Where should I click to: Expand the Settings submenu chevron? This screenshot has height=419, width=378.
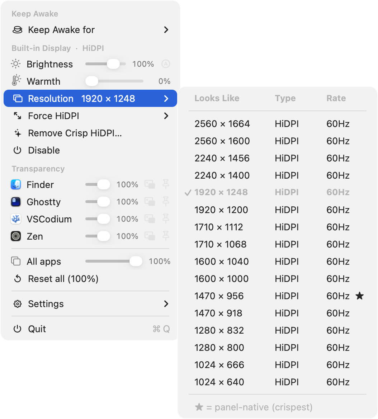[x=166, y=304]
